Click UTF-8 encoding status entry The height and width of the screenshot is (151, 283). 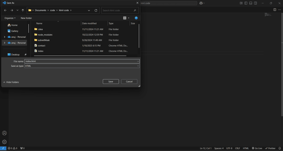click(229, 148)
